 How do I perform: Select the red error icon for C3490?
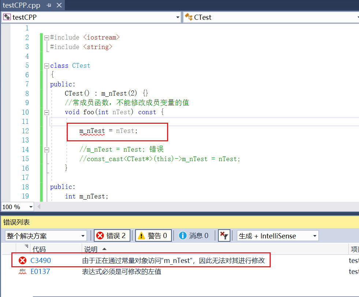(22, 260)
